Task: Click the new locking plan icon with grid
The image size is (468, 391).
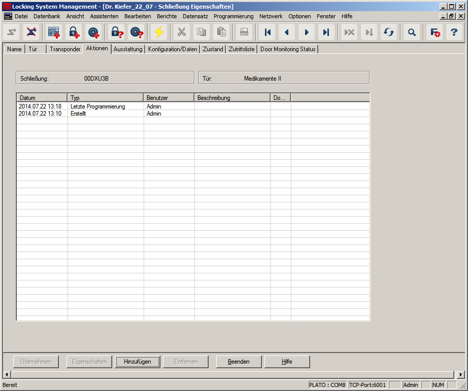Action: coord(54,32)
